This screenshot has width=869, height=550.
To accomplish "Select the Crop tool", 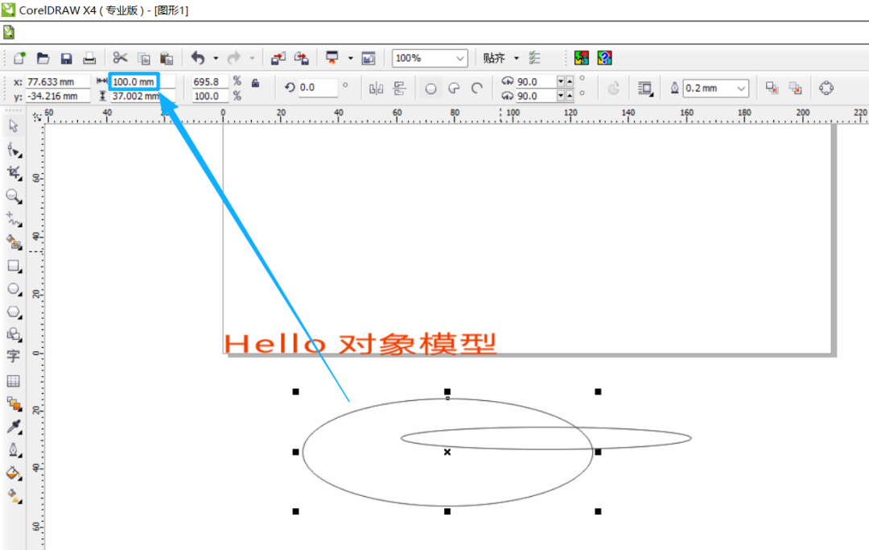I will click(x=14, y=172).
